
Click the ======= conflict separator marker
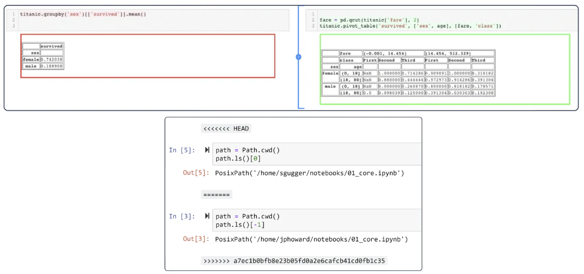click(x=216, y=194)
